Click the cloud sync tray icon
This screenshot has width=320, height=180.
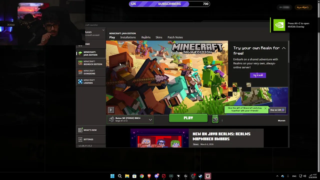pos(282,176)
